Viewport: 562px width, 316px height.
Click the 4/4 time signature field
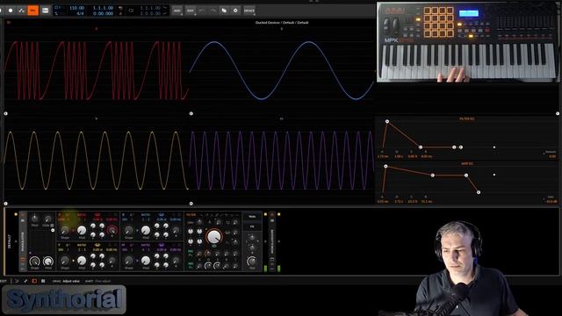click(x=80, y=14)
